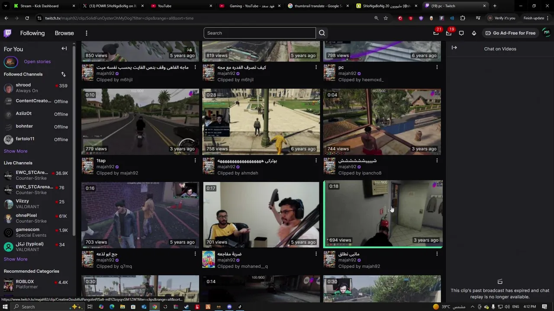Click Verify it's you profile button
554x311 pixels.
tap(501, 18)
